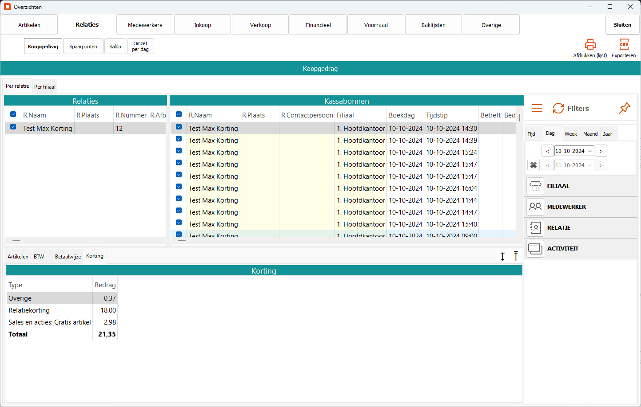The image size is (641, 407).
Task: Click the expand-down arrow above Korting panel
Action: [x=502, y=256]
